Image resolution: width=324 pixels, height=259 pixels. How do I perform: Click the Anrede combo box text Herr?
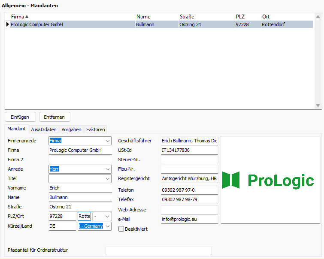click(x=55, y=169)
